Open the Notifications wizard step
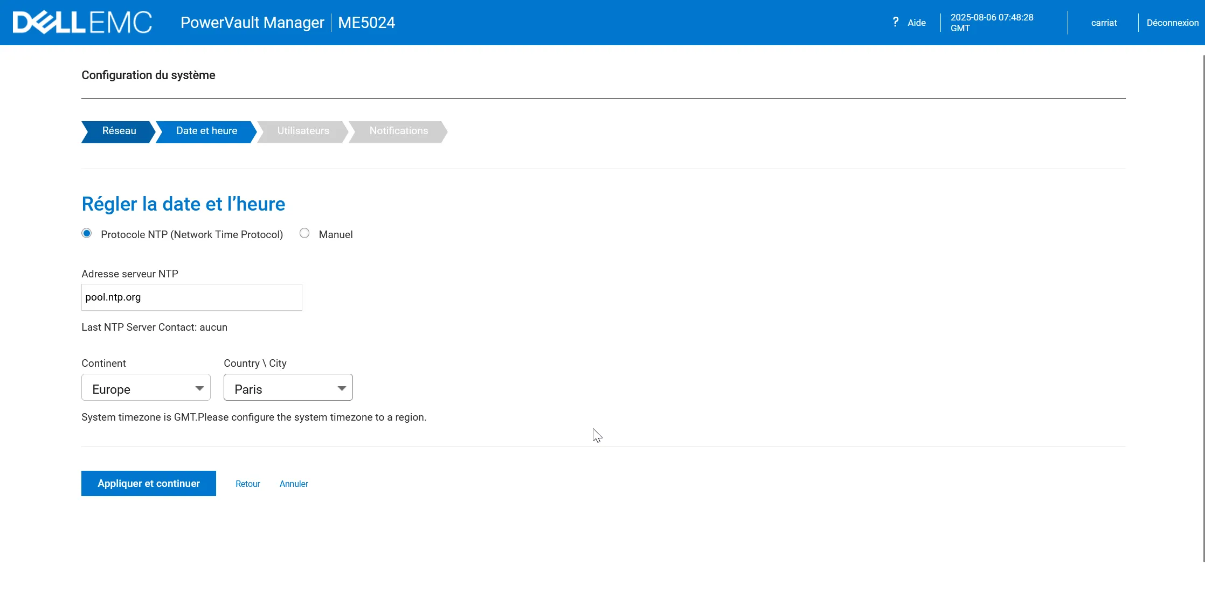Viewport: 1205px width, 600px height. coord(398,131)
